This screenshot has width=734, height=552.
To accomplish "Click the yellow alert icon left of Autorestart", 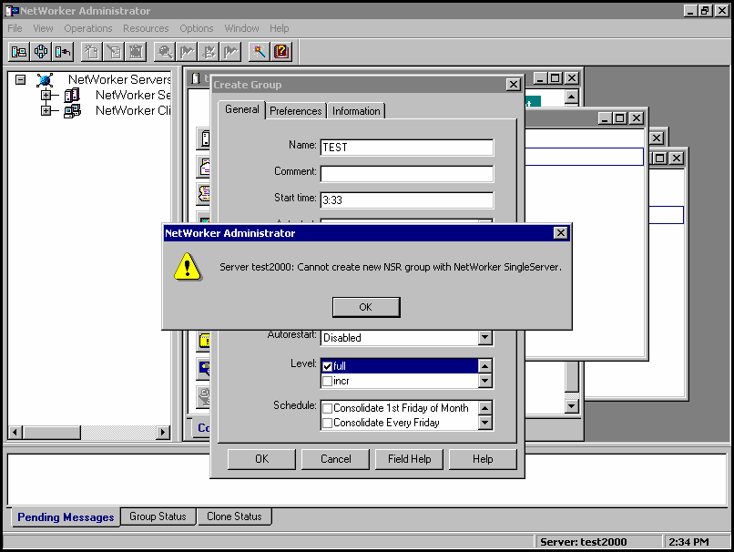I will 205,340.
